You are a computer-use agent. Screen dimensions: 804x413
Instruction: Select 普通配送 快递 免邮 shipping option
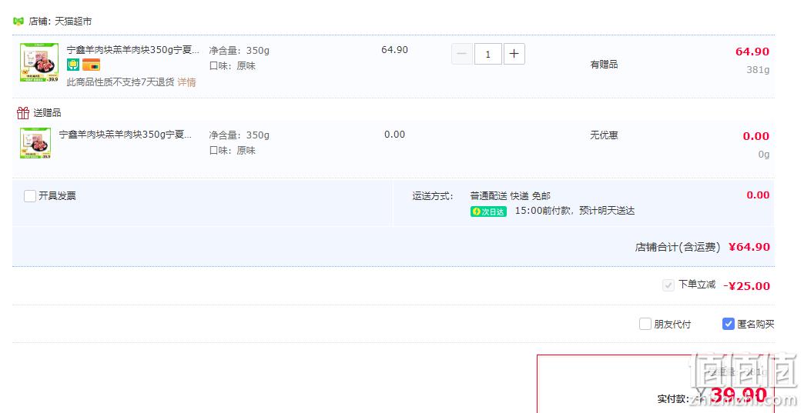tap(510, 196)
